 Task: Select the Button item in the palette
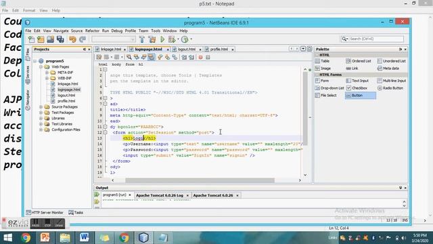point(361,96)
